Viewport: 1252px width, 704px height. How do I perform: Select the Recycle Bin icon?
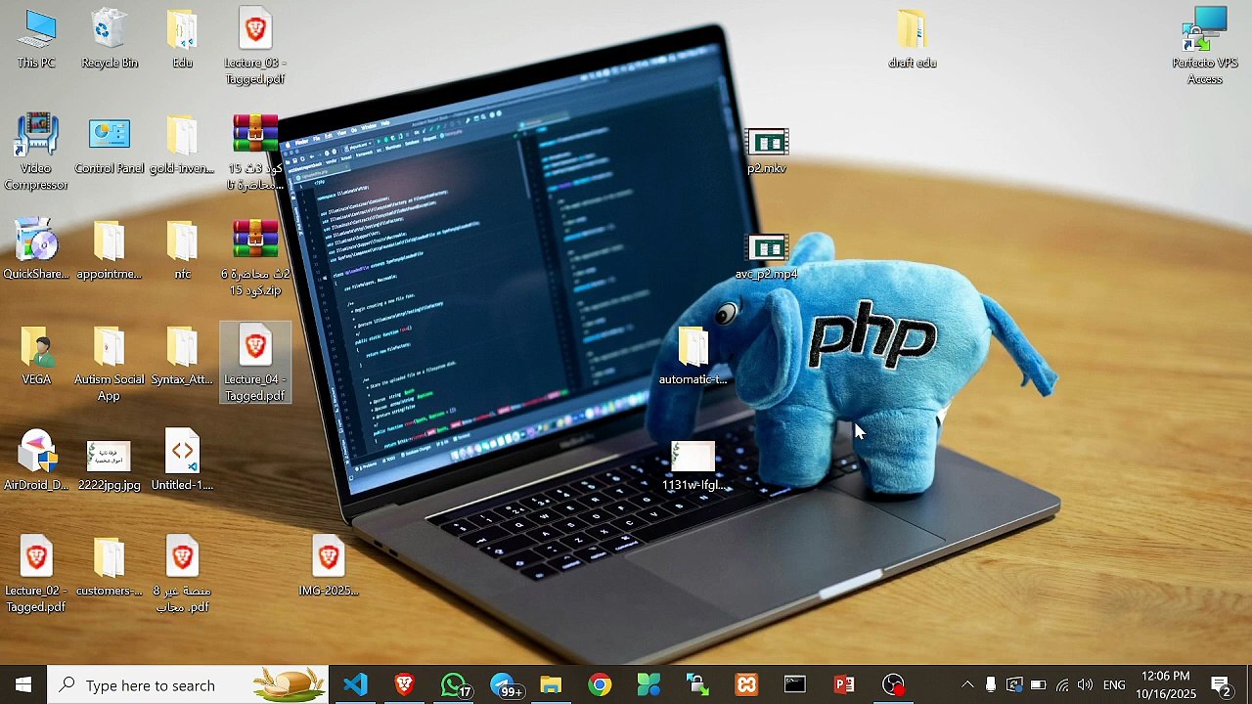coord(109,39)
